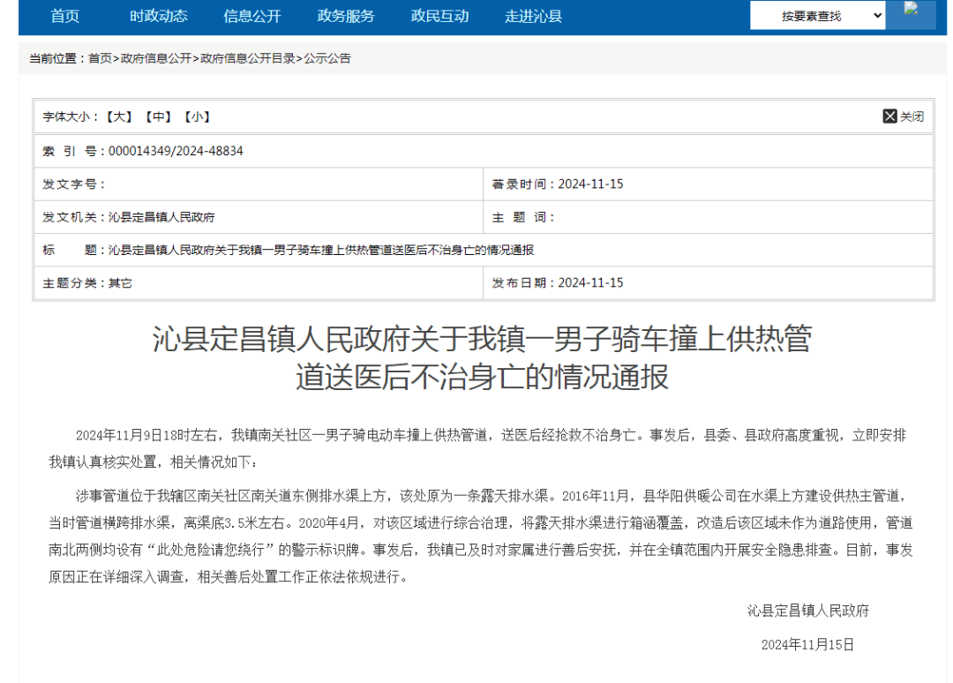Image resolution: width=953 pixels, height=683 pixels.
Task: Set font size to 大
Action: 119,116
